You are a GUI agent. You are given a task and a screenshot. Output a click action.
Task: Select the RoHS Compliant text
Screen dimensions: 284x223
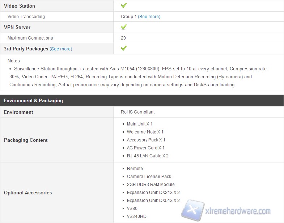pos(137,112)
